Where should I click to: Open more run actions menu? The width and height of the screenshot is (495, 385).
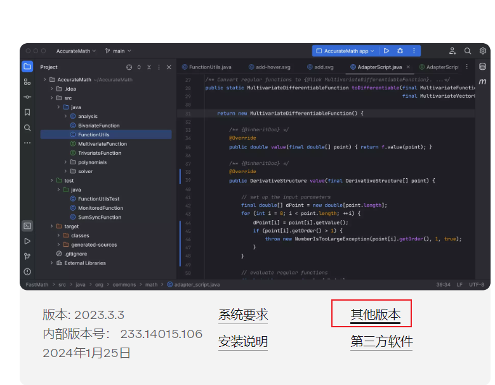[414, 51]
